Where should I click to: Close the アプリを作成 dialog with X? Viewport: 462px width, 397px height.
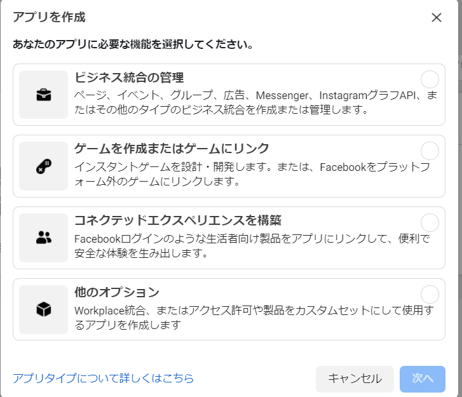436,18
